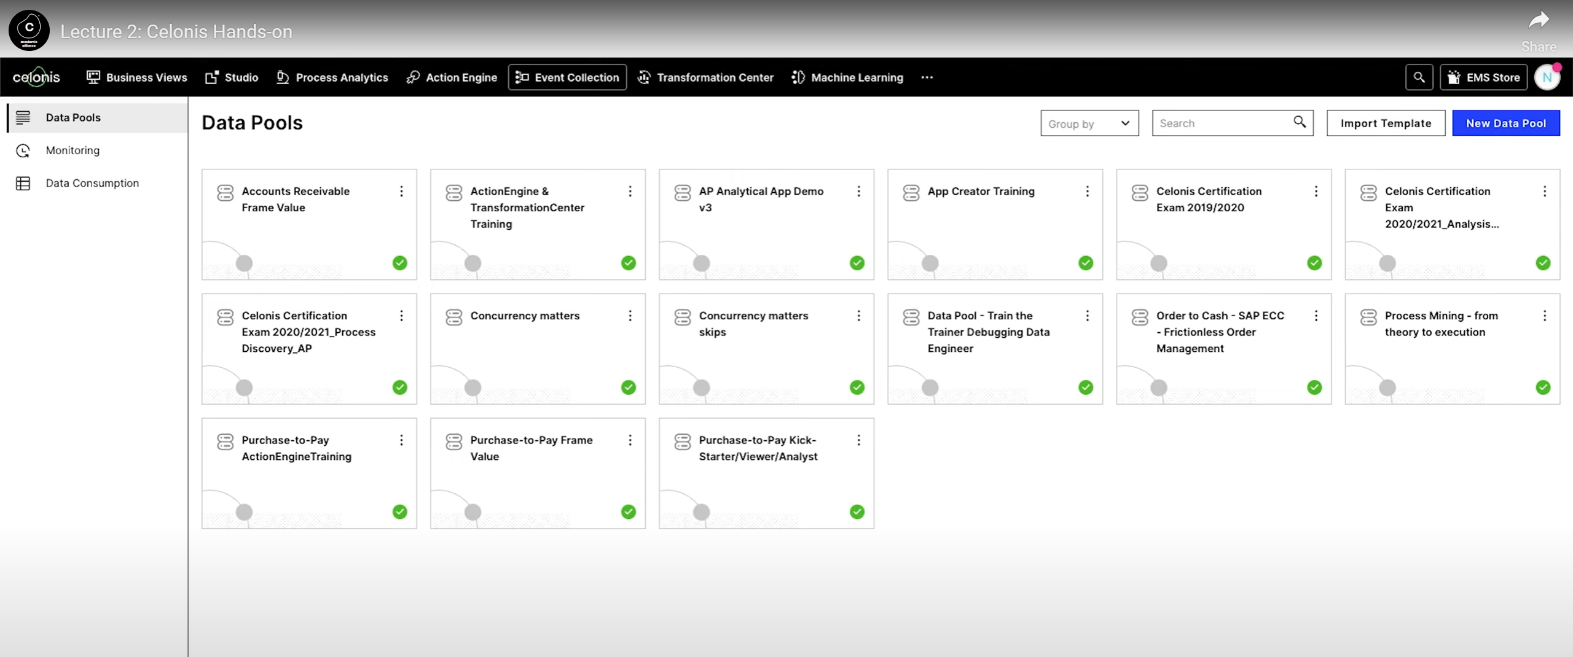Image resolution: width=1573 pixels, height=657 pixels.
Task: Open options for Data Pool - Train the Trainer
Action: (x=1087, y=316)
